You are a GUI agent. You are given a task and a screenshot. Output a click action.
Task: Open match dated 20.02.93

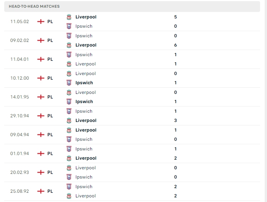point(20,172)
